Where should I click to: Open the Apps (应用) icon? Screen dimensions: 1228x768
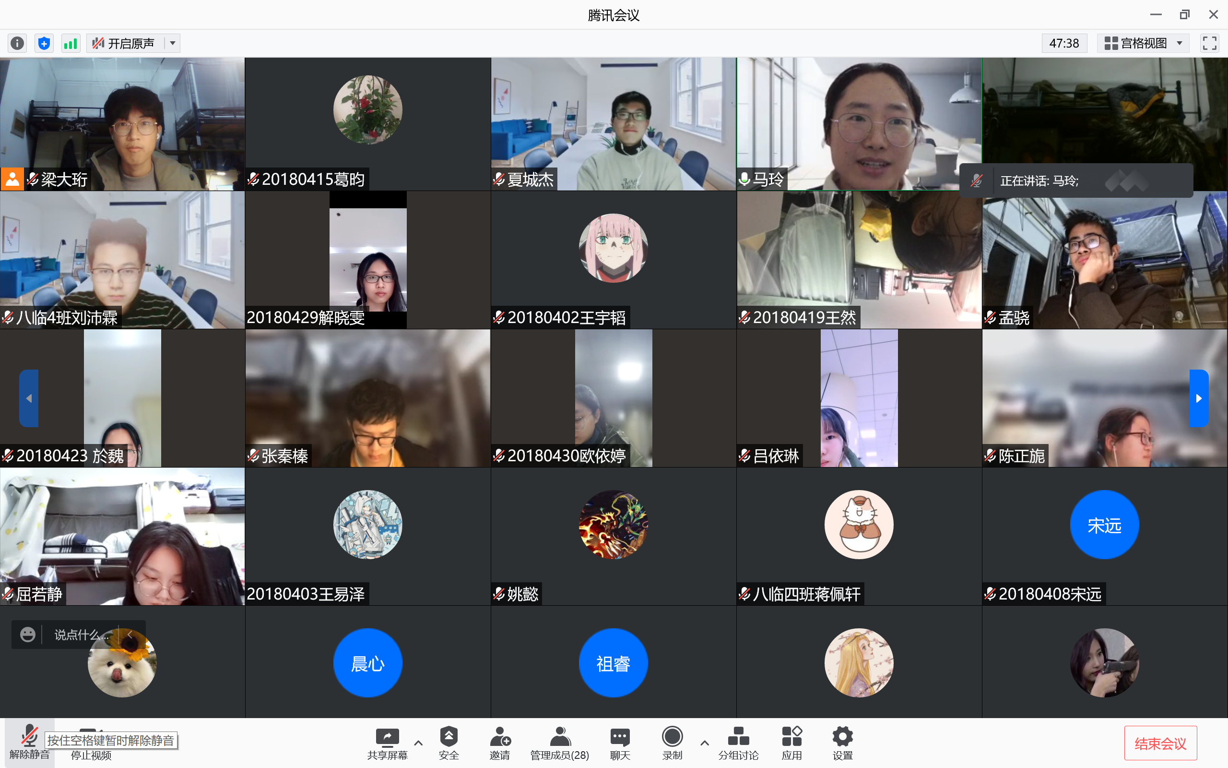[791, 743]
